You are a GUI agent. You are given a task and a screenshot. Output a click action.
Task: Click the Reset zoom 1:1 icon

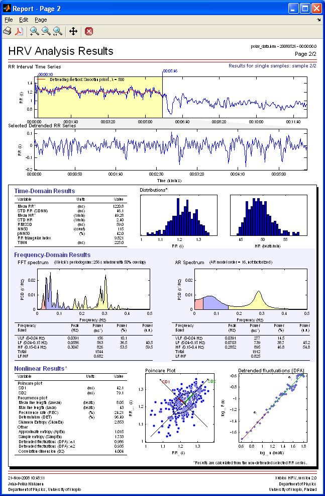[x=58, y=32]
